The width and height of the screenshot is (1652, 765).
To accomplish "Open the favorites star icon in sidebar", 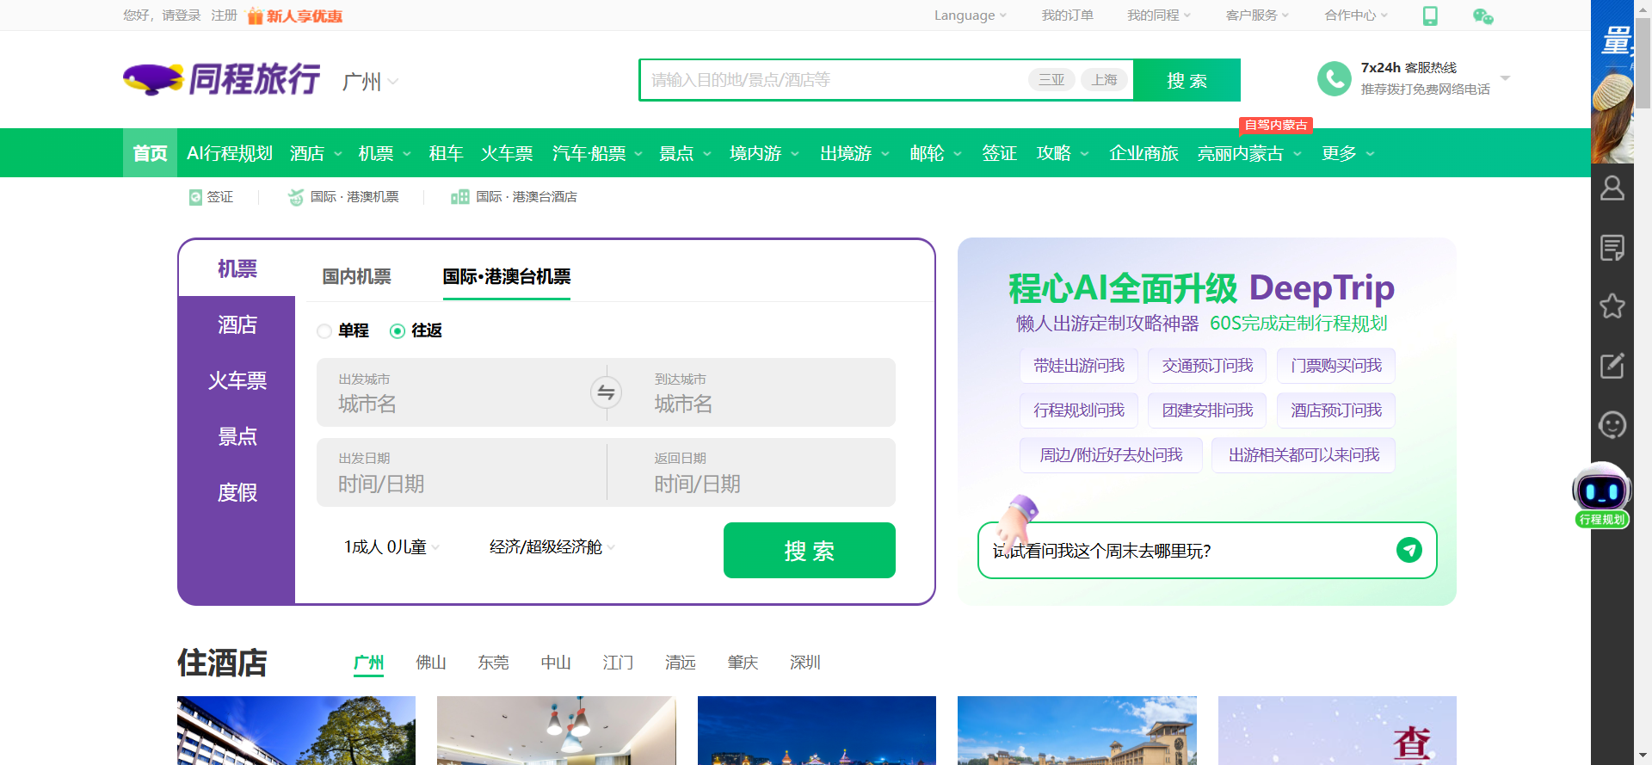I will coord(1612,306).
